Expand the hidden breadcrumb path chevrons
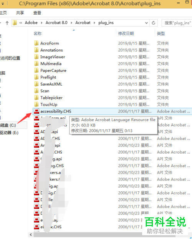Viewport: 192px width, 239px height. point(21,23)
